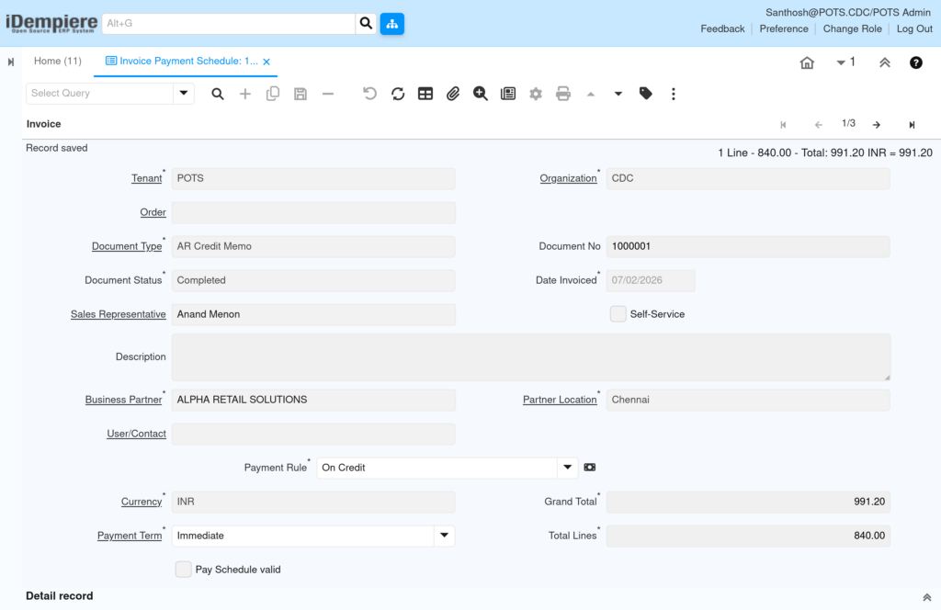Click the Payment Rule On Credit field
Viewport: 941px width, 610px height.
436,468
